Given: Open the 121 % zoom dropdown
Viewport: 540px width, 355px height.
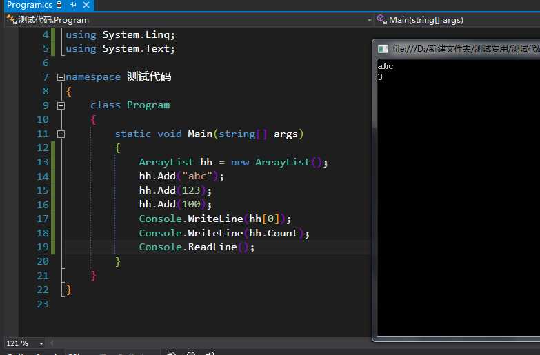Looking at the screenshot, I should click(x=41, y=343).
